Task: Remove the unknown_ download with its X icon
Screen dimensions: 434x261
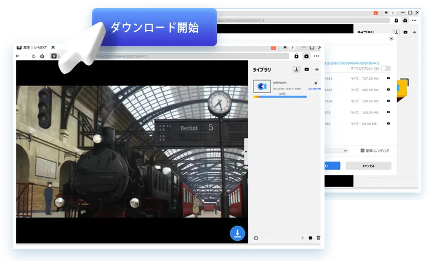Action: point(316,83)
